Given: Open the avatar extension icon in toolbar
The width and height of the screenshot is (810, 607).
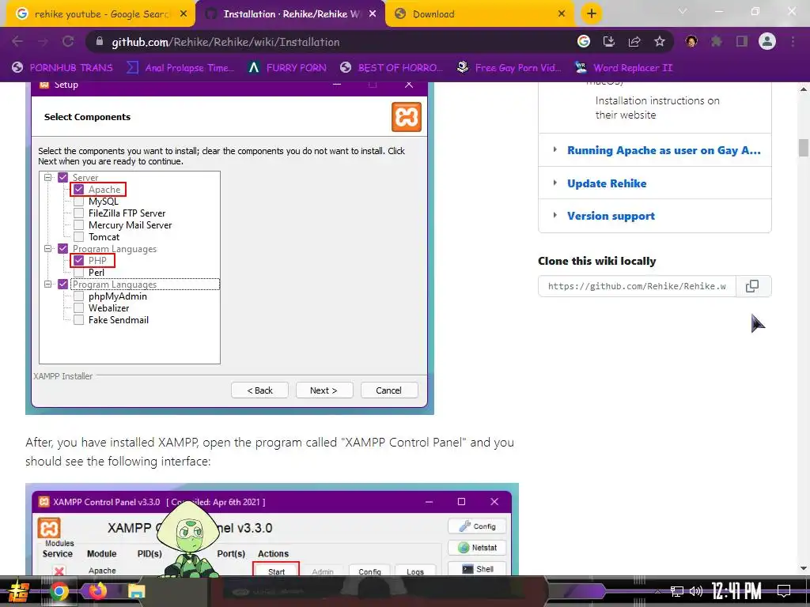Looking at the screenshot, I should coord(691,42).
